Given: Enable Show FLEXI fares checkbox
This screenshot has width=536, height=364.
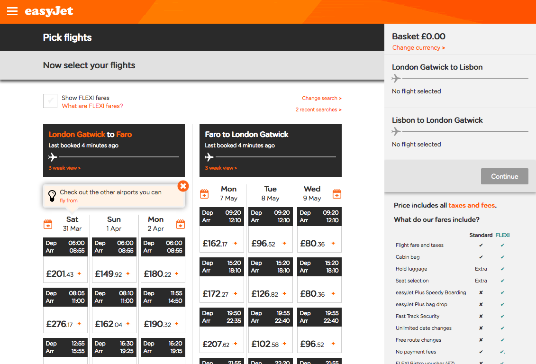Looking at the screenshot, I should point(50,101).
